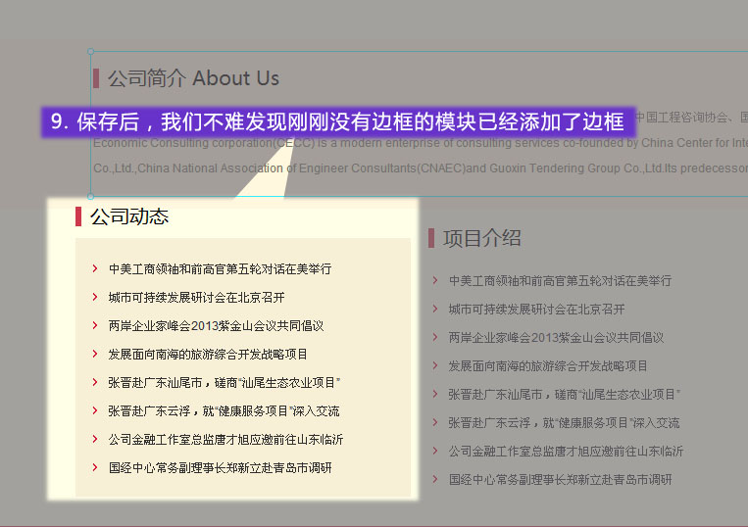
Task: Open 中美工商领袖 link in 公司动态 list
Action: click(x=220, y=268)
